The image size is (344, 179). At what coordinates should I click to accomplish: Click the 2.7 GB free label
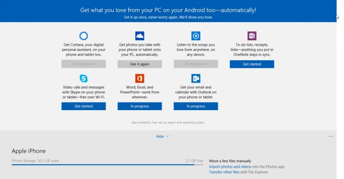194,161
